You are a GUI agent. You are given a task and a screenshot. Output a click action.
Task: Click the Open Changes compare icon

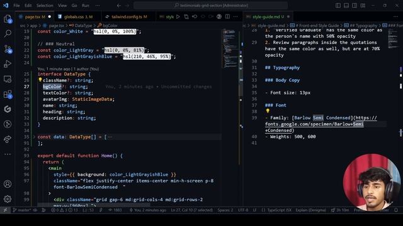click(186, 17)
